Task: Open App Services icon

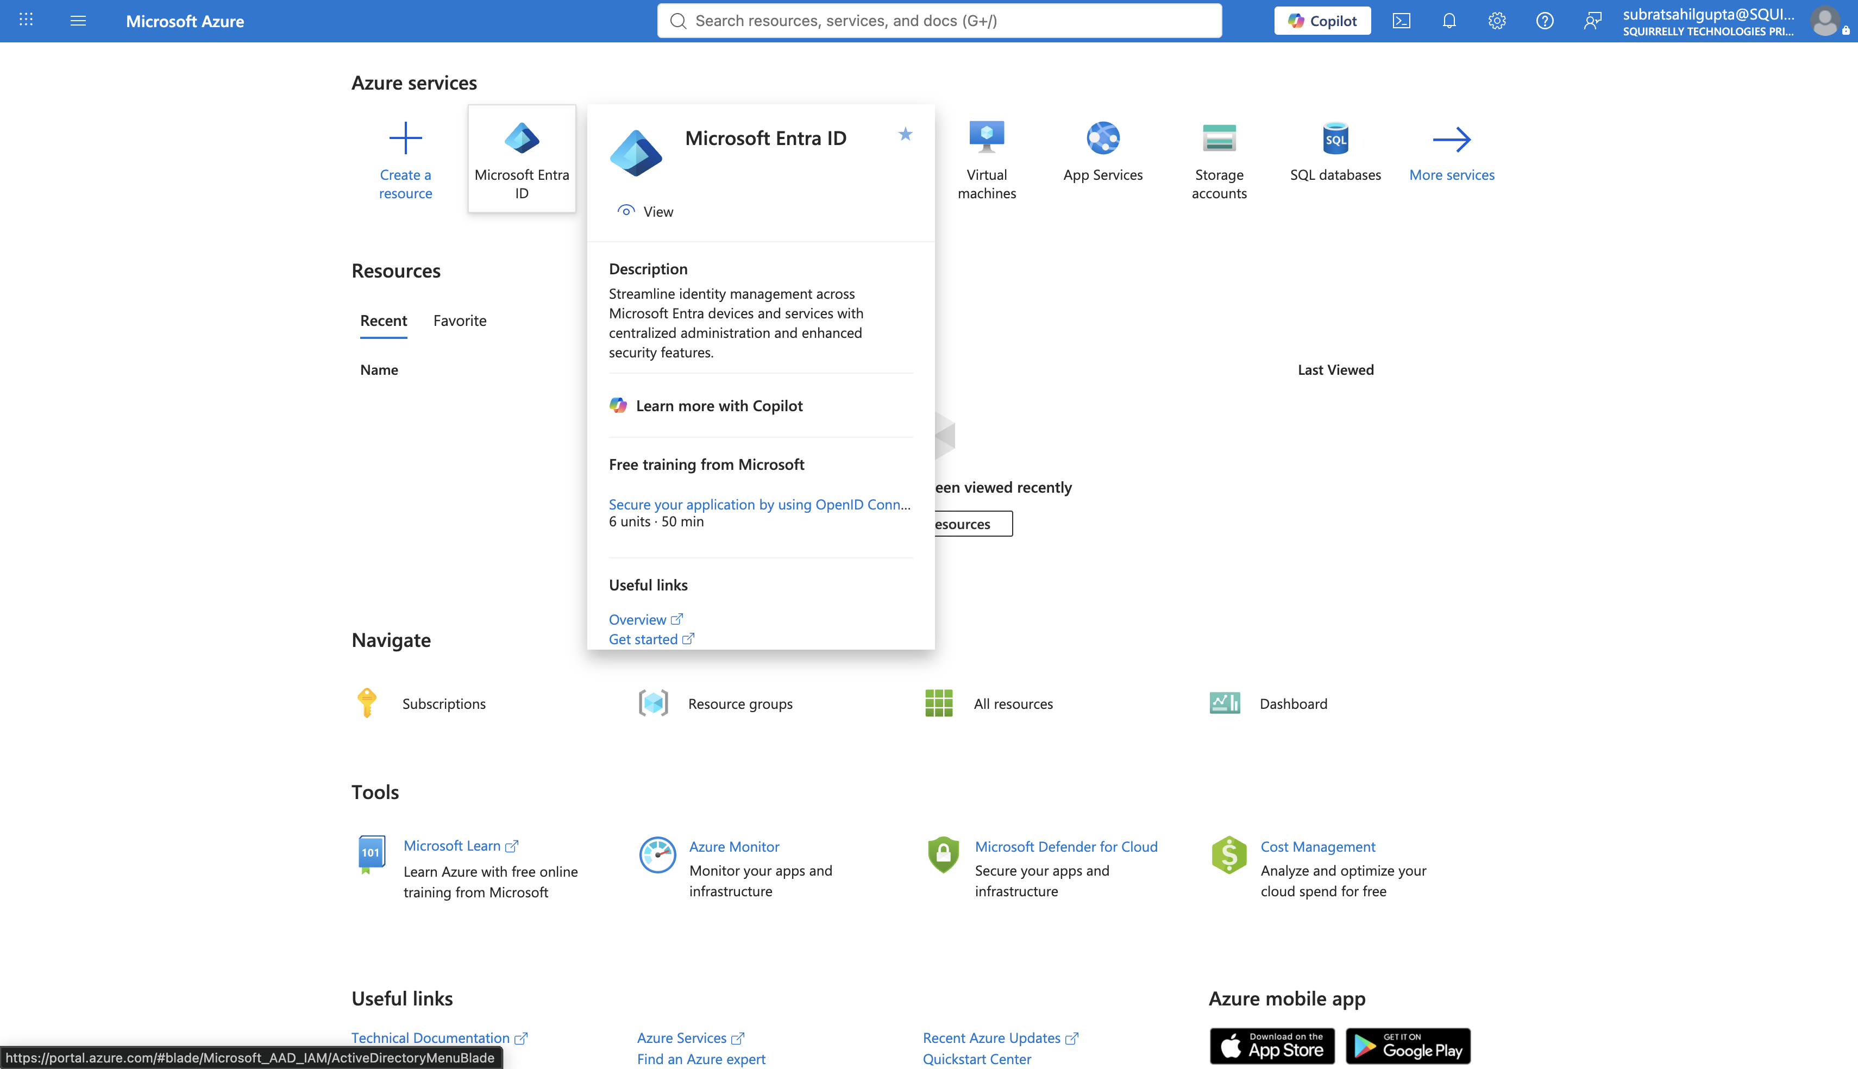Action: [1103, 137]
